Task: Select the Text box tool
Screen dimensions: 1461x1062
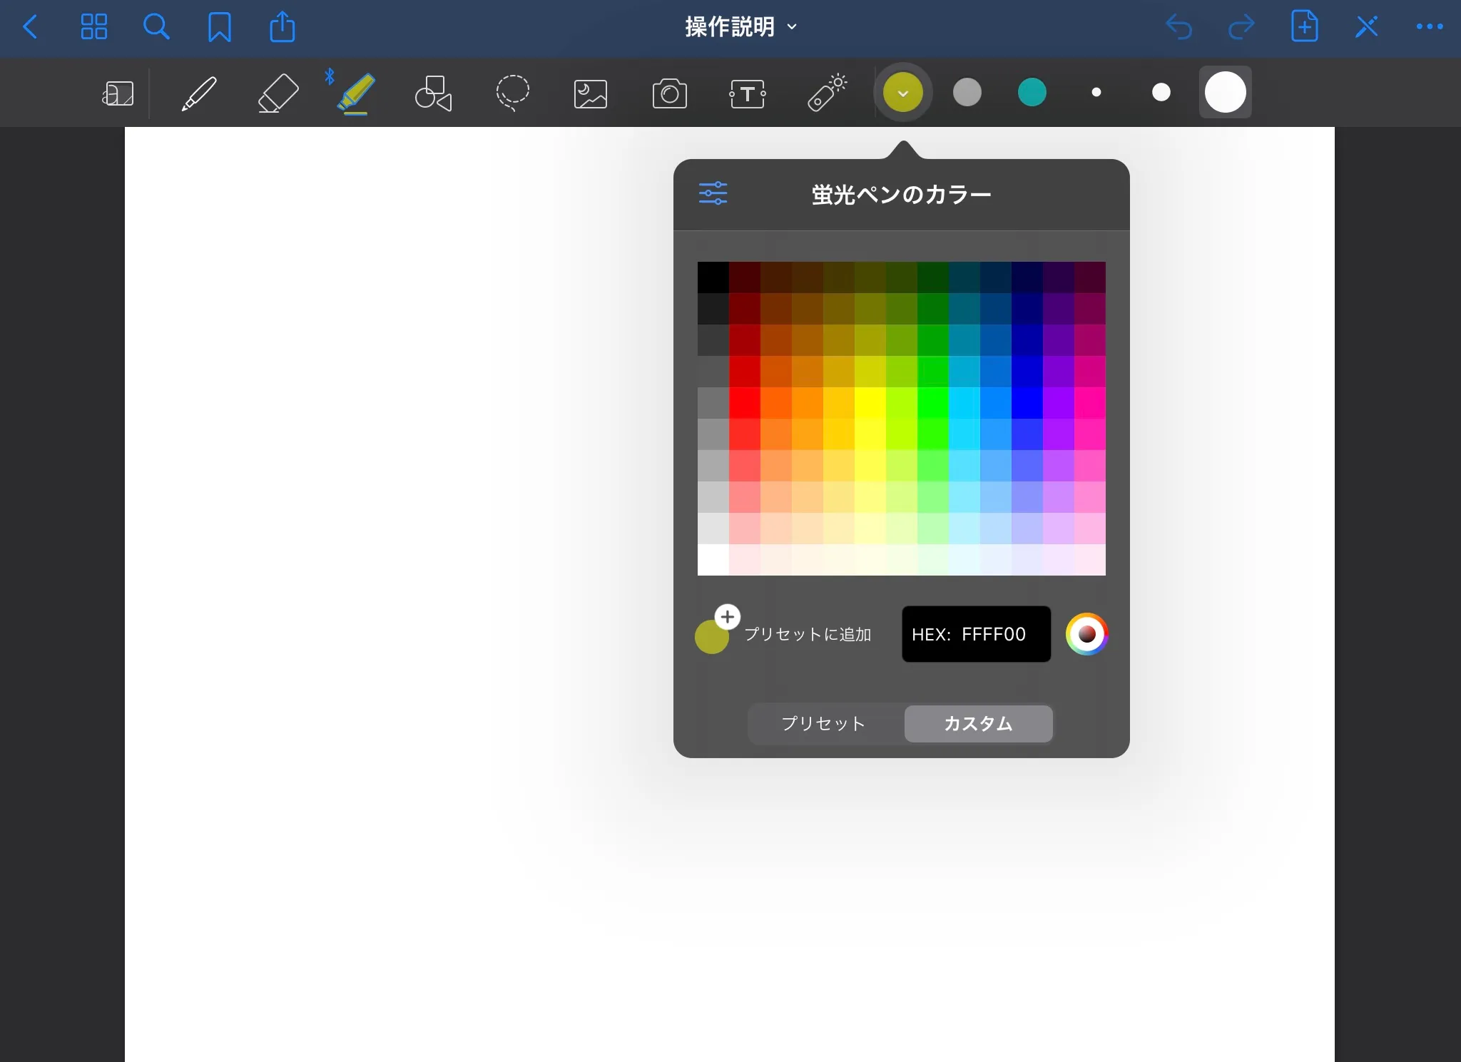Action: point(748,93)
